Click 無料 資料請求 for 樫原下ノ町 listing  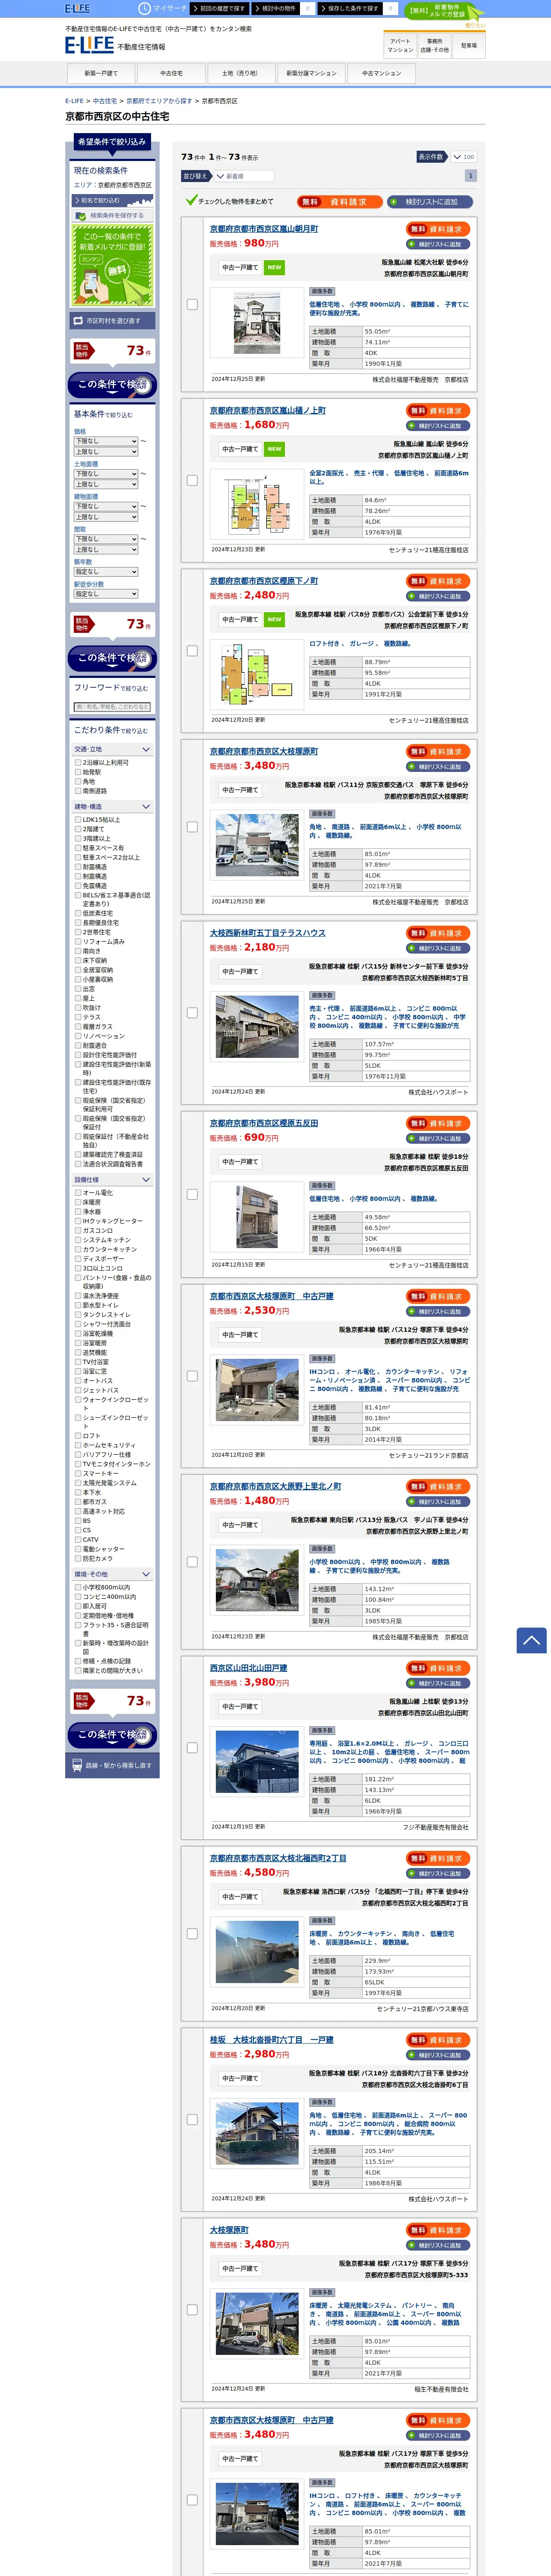[438, 581]
